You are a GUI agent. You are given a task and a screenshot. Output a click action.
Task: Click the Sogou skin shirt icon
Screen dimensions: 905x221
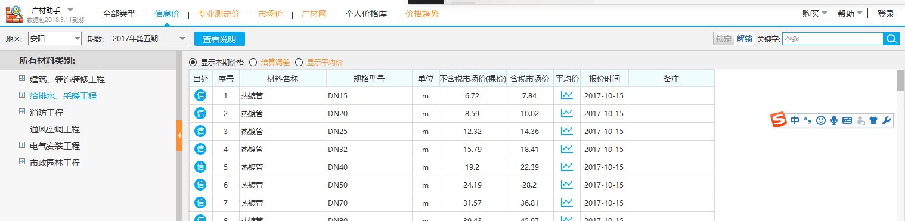pos(873,120)
